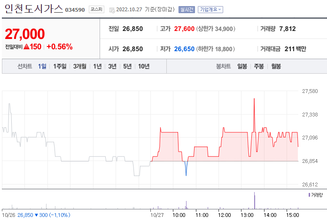327x223 pixels.
Task: Click the 상한가 34,900 text
Action: pos(216,29)
